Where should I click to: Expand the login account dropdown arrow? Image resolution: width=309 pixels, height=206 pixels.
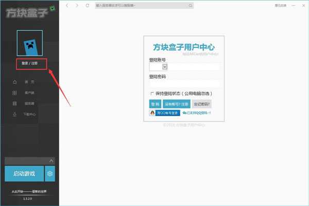click(x=165, y=67)
